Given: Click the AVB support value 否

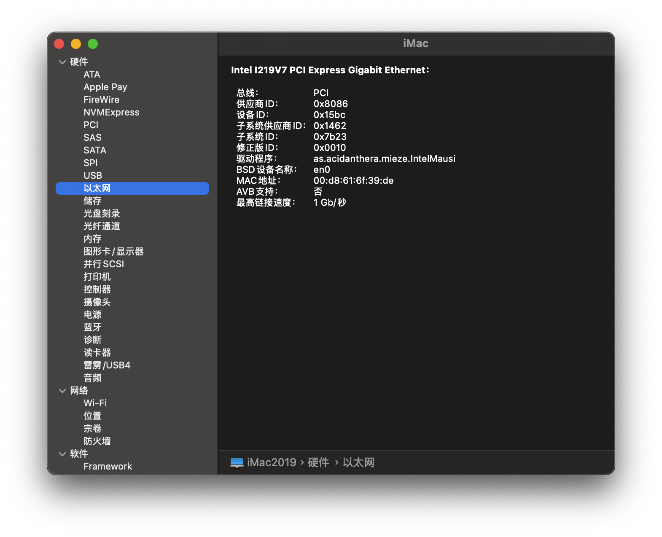Looking at the screenshot, I should coord(318,191).
